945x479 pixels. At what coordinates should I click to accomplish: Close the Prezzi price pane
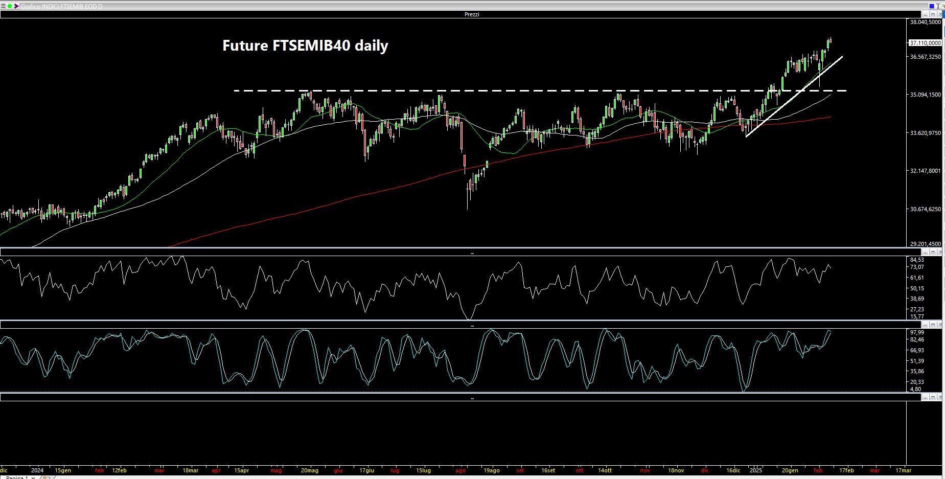939,14
